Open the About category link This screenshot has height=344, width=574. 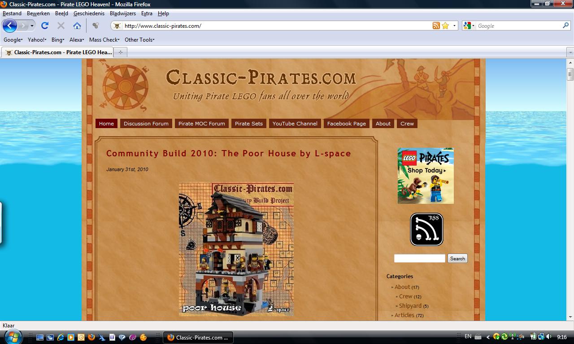click(402, 287)
